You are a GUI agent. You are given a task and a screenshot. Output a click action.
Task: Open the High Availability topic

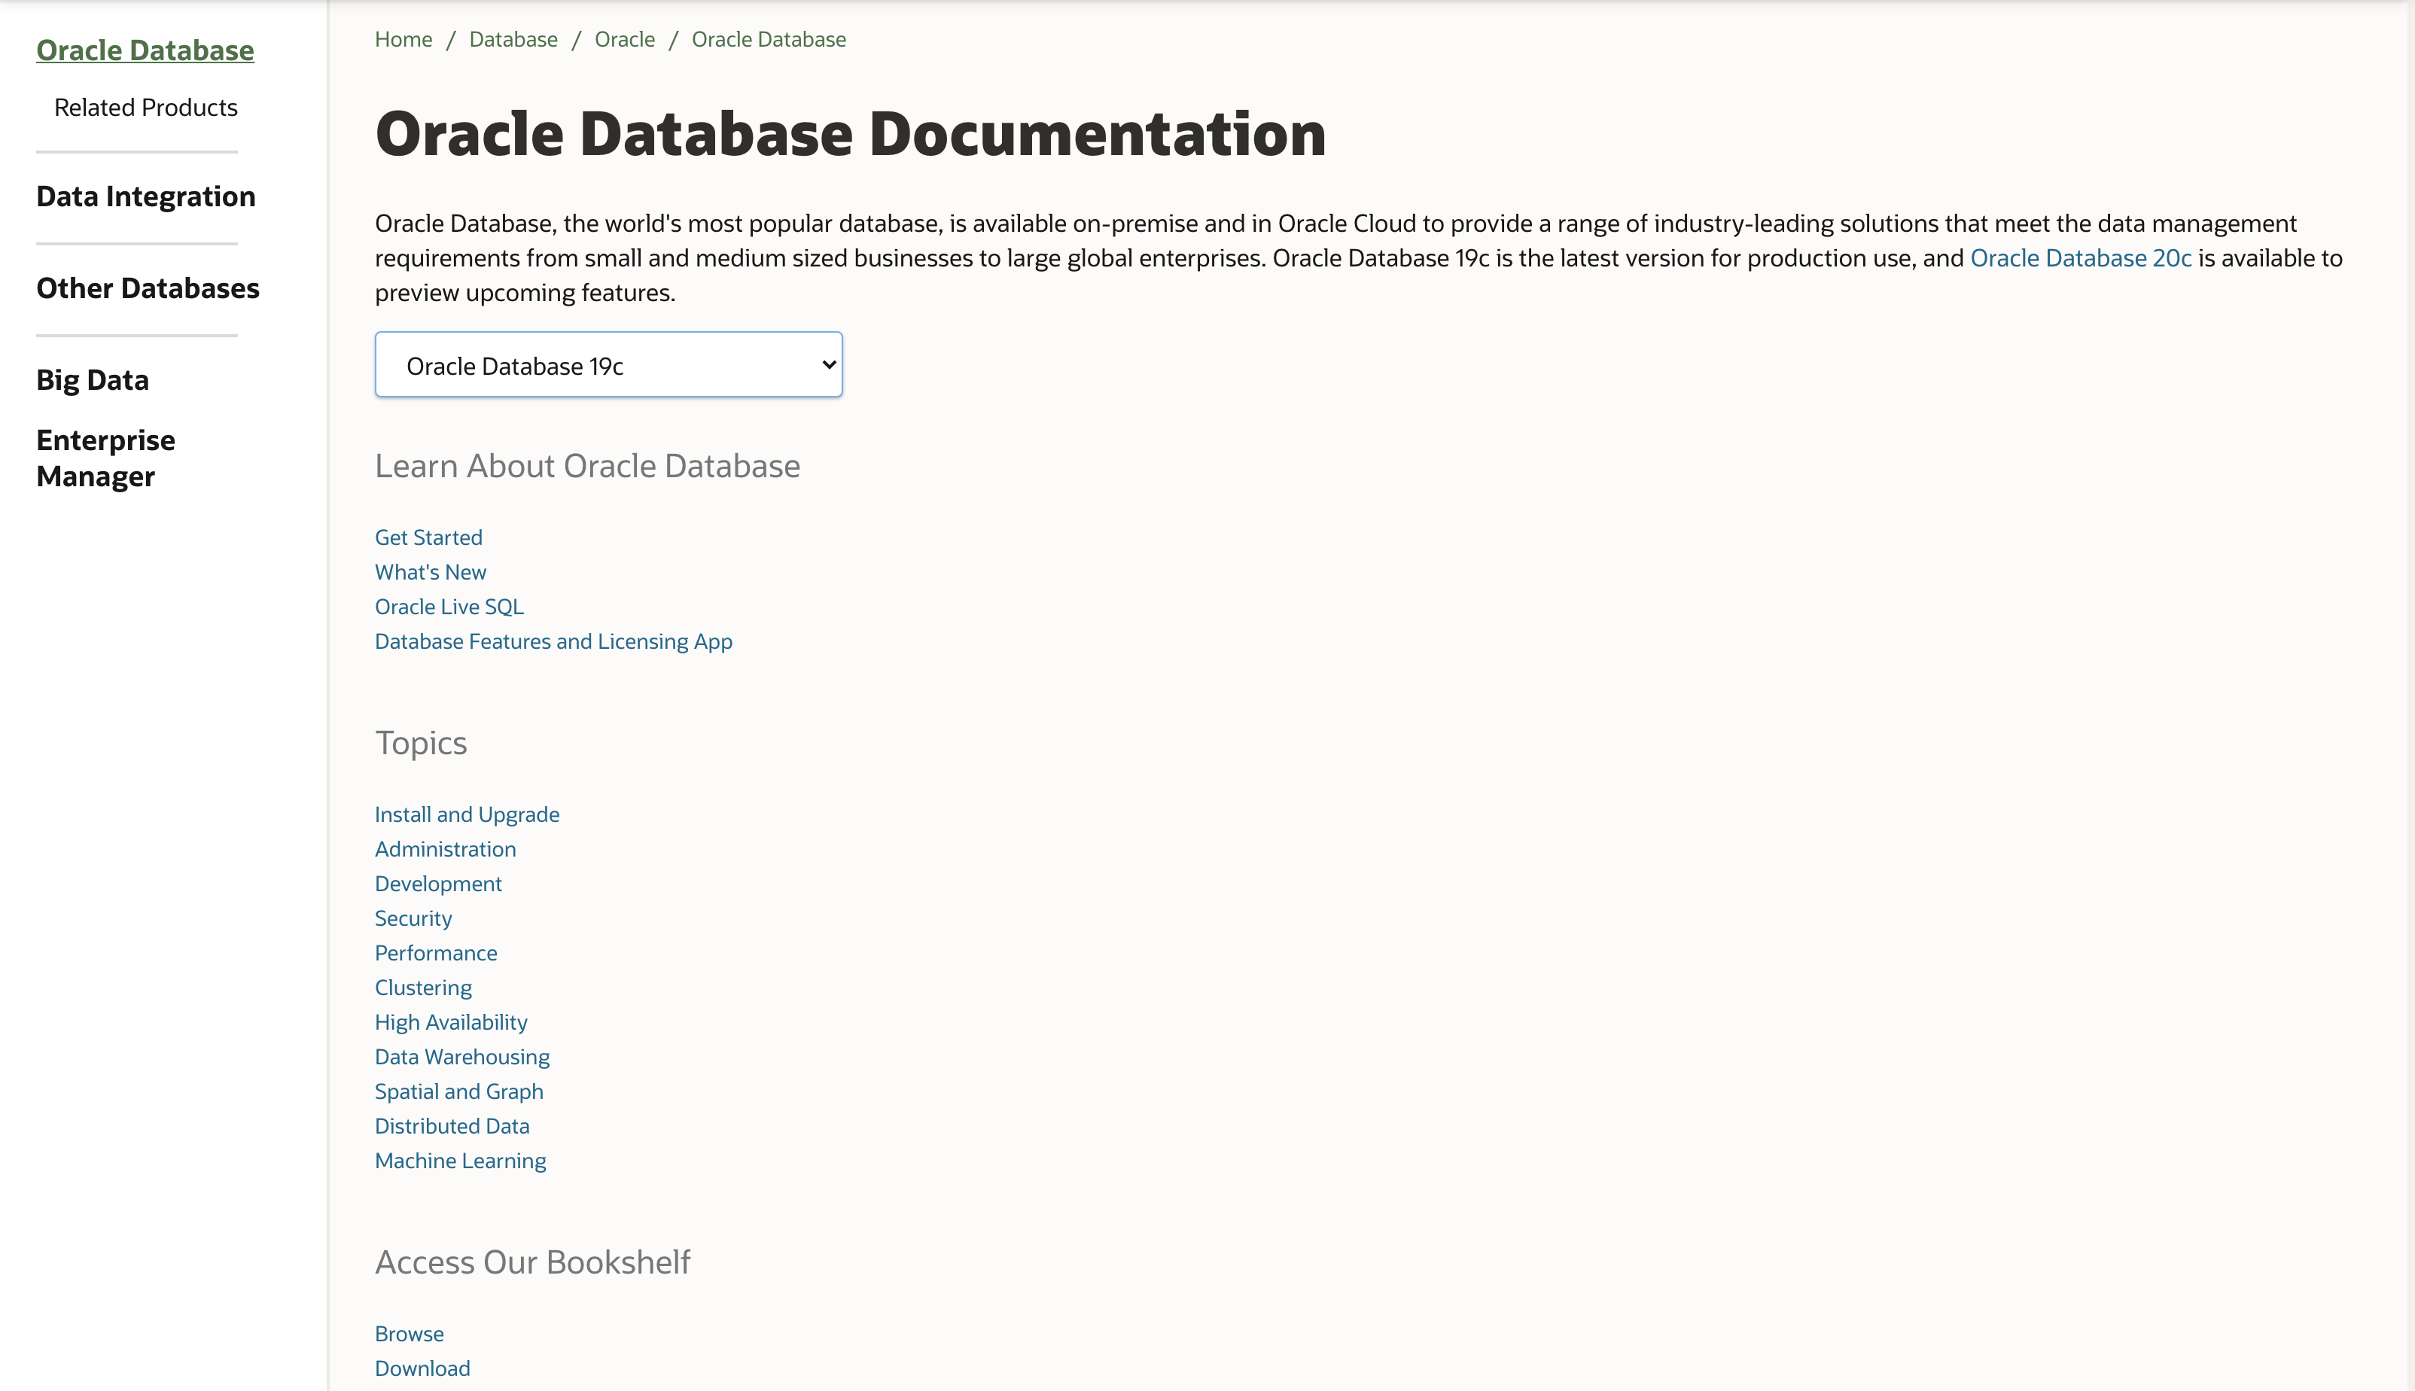click(x=451, y=1023)
